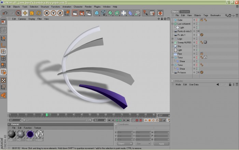Add a Cube primitive object

tap(97, 13)
